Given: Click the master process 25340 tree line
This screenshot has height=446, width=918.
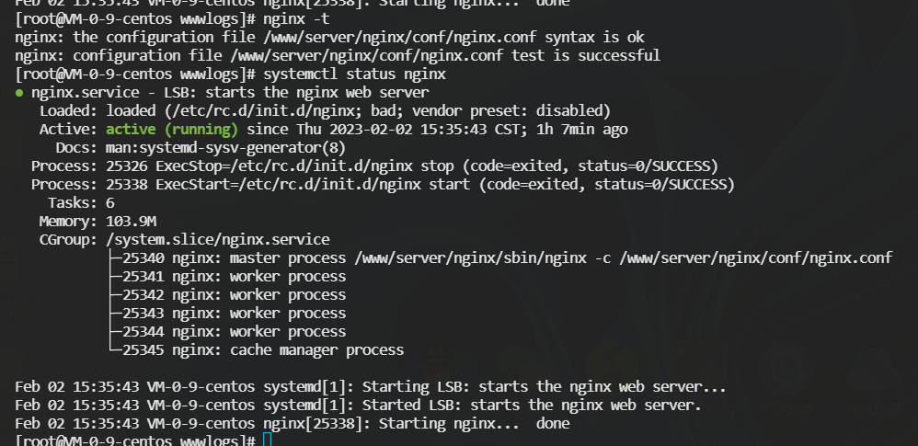Looking at the screenshot, I should (500, 258).
